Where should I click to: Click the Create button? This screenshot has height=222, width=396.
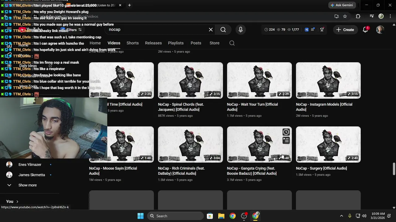tap(345, 30)
